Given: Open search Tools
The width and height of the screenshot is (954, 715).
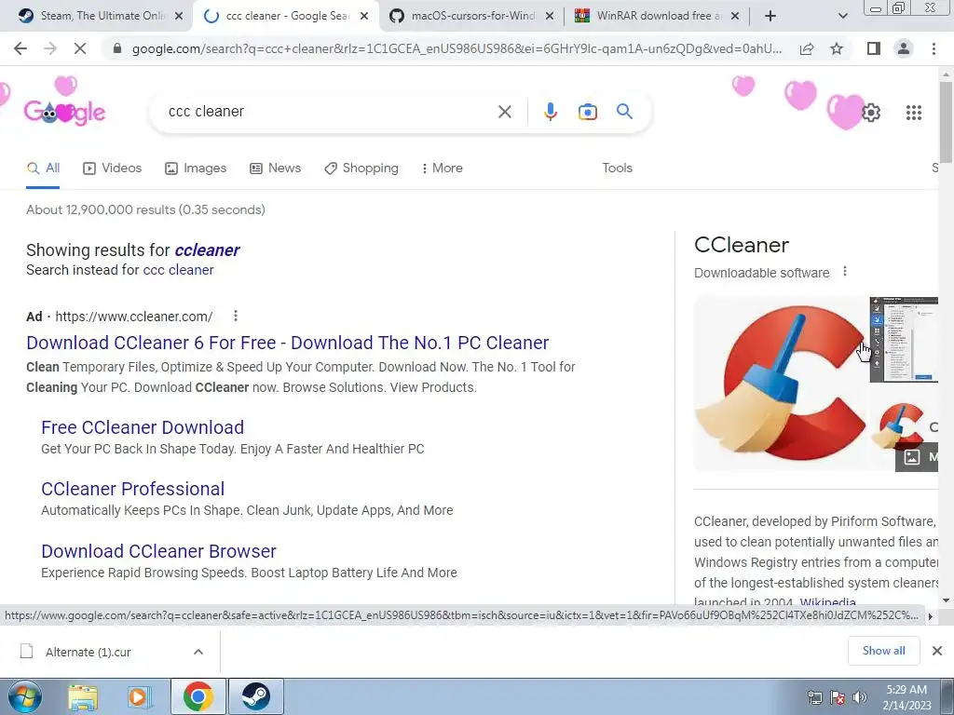Looking at the screenshot, I should [617, 168].
